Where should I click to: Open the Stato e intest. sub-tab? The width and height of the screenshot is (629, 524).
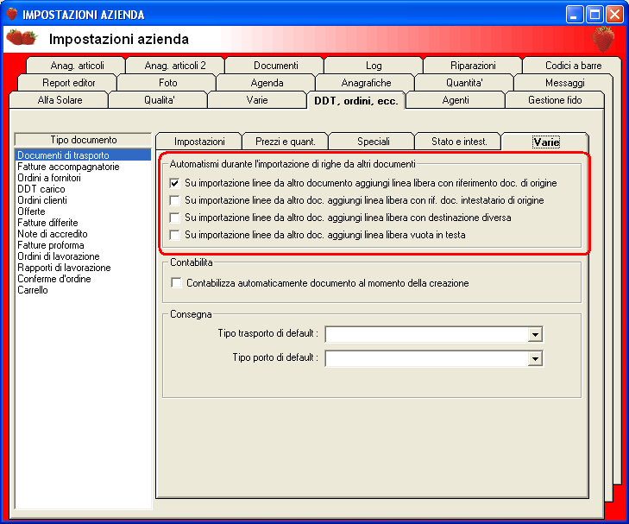[459, 142]
